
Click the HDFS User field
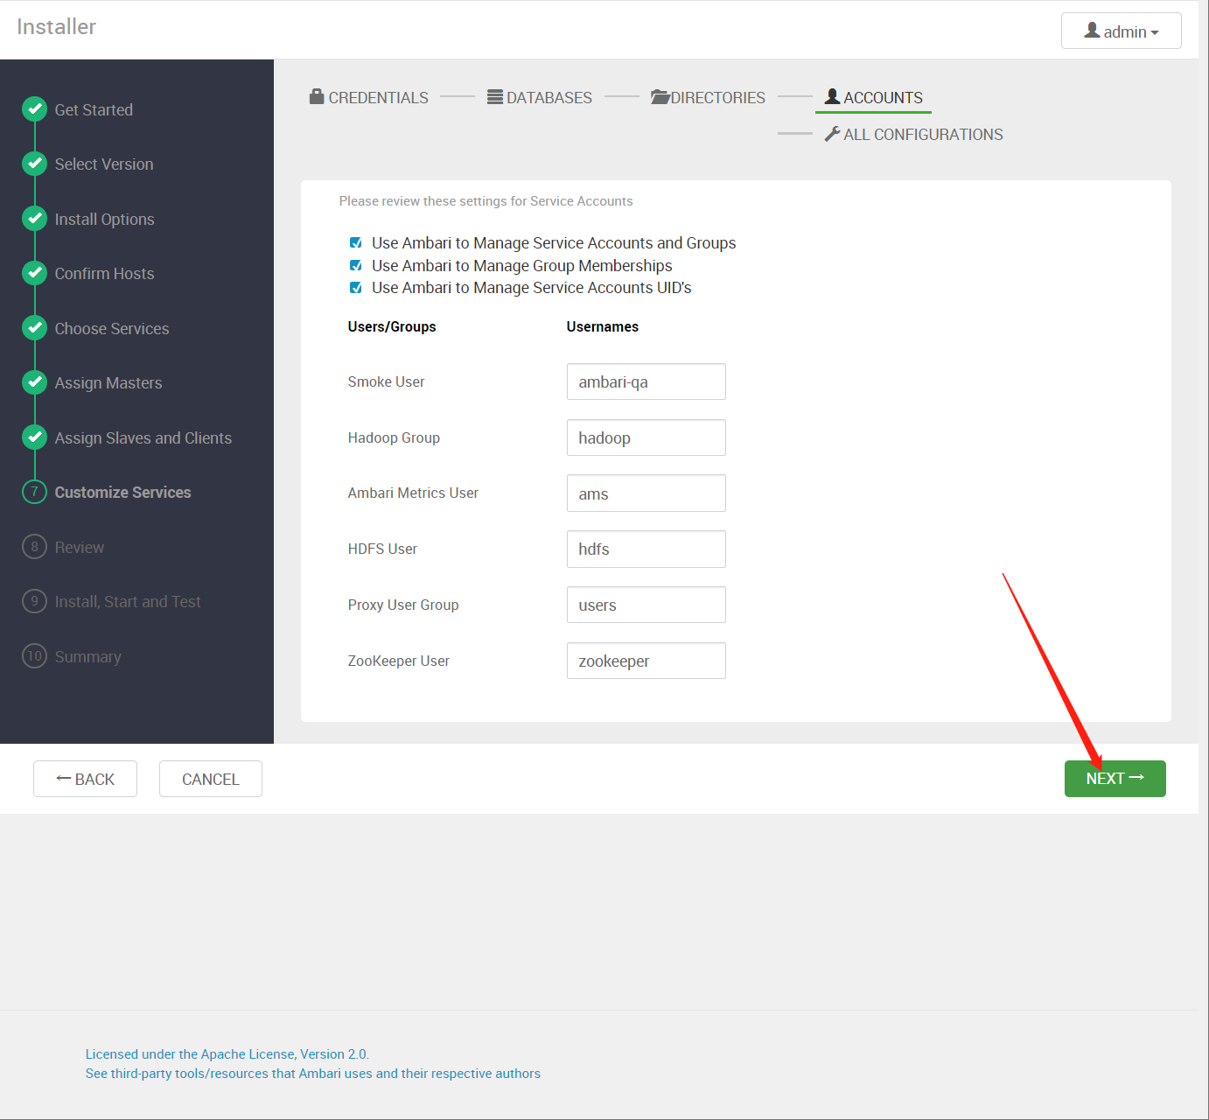pyautogui.click(x=646, y=549)
